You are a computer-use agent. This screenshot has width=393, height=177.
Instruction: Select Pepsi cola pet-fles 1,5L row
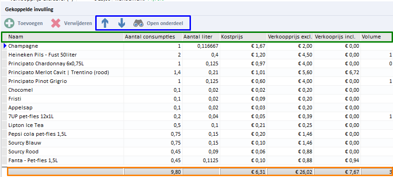point(197,134)
